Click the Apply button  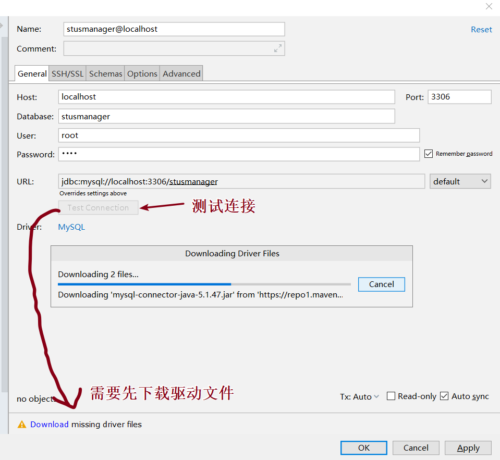(x=468, y=448)
